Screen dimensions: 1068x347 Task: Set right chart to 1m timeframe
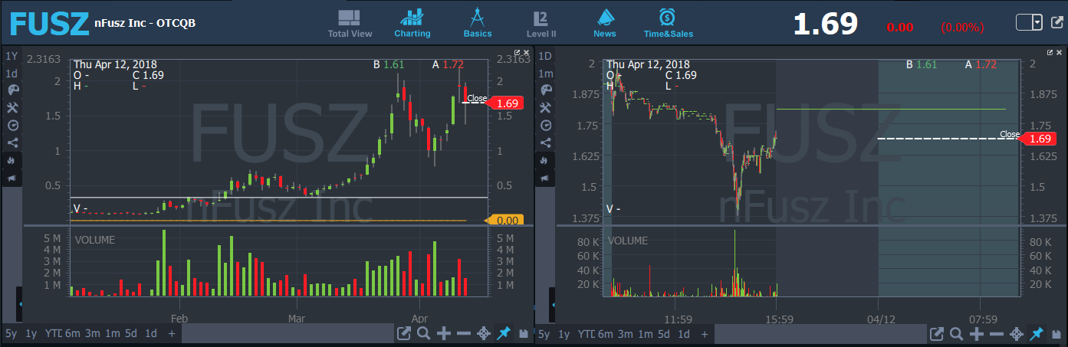(646, 334)
